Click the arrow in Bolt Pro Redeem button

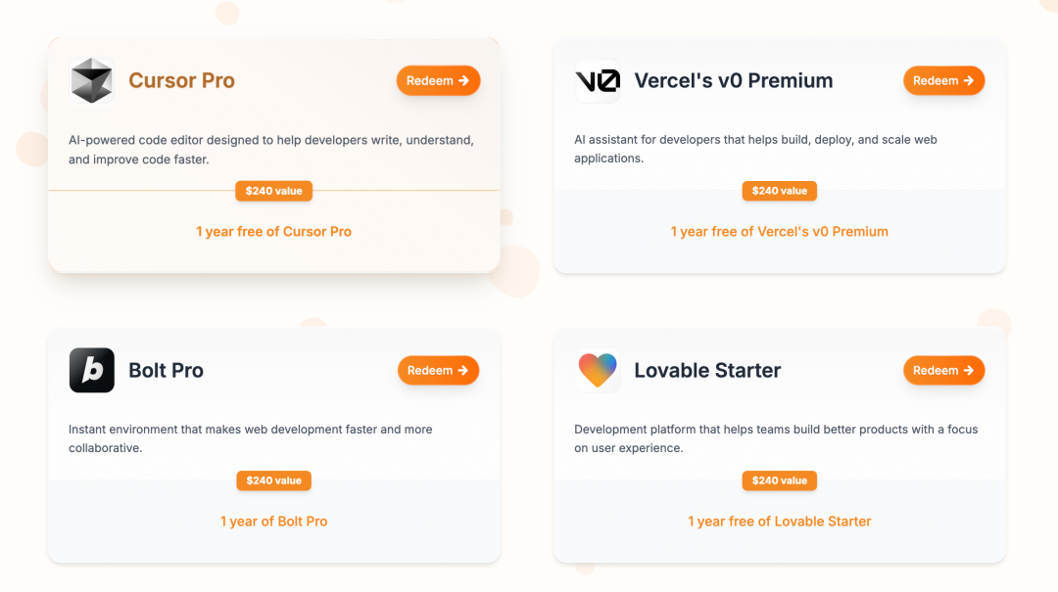[x=462, y=370]
